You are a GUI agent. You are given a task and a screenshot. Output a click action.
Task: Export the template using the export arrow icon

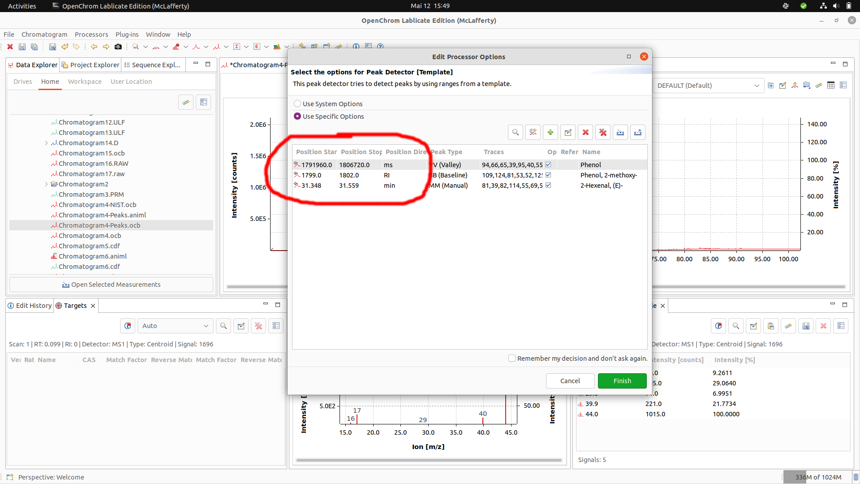click(637, 132)
